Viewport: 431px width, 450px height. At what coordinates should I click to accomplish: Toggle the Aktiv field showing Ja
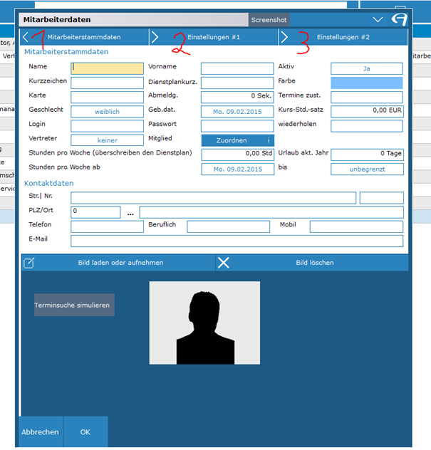(366, 69)
